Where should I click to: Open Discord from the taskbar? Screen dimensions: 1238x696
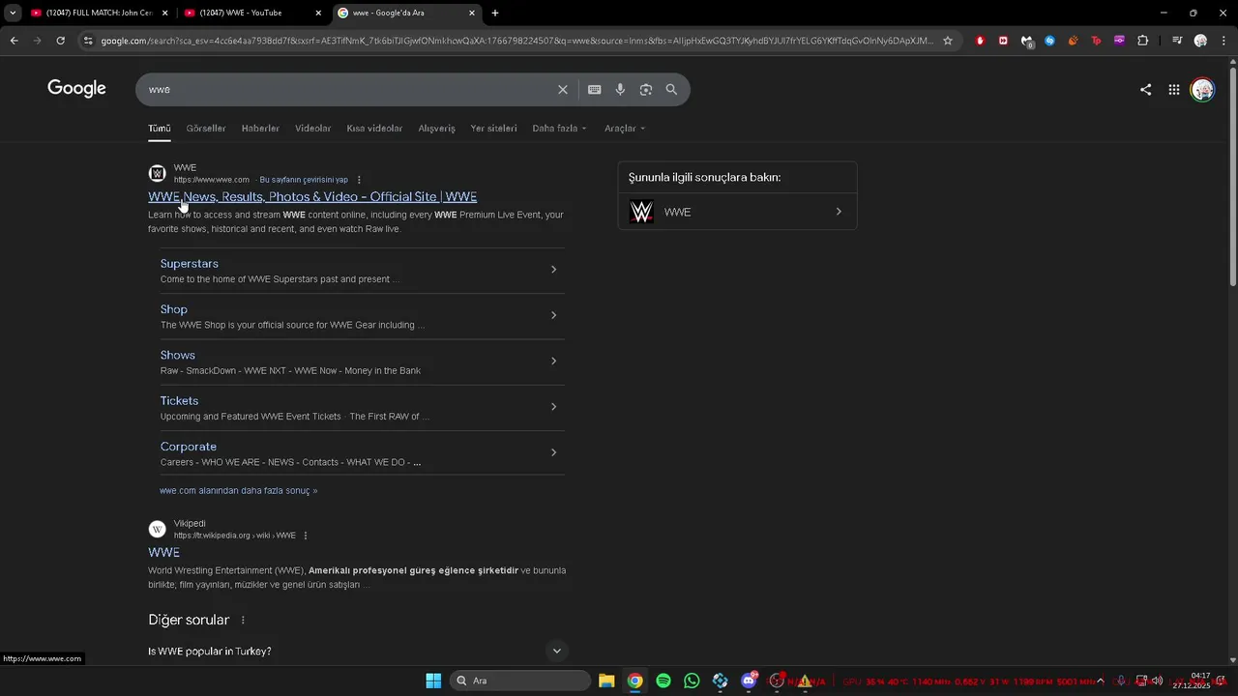(x=749, y=681)
